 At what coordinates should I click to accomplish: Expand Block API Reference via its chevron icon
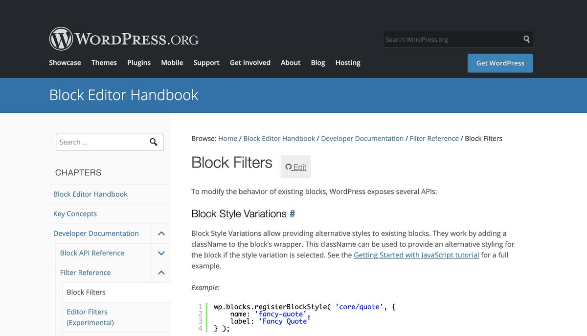pyautogui.click(x=161, y=253)
